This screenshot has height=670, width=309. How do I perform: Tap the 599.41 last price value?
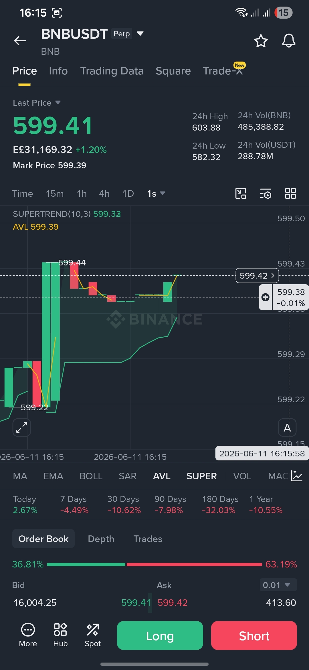coord(53,125)
